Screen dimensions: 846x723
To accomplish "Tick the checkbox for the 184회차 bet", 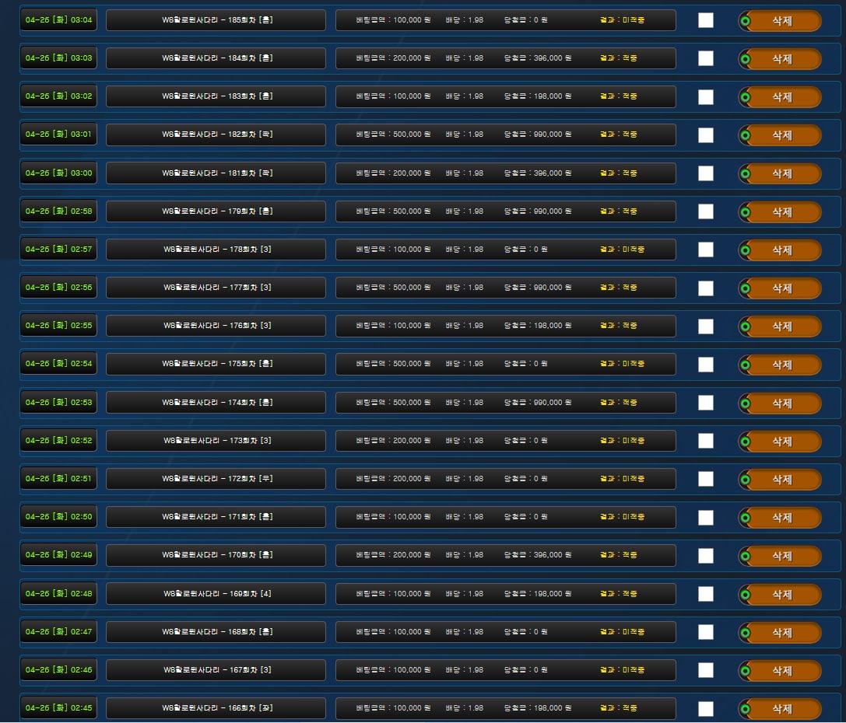I will click(x=706, y=58).
